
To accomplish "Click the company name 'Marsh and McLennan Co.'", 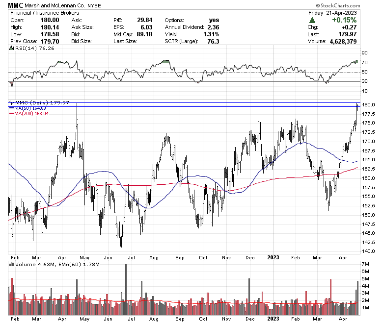I will pyautogui.click(x=55, y=5).
